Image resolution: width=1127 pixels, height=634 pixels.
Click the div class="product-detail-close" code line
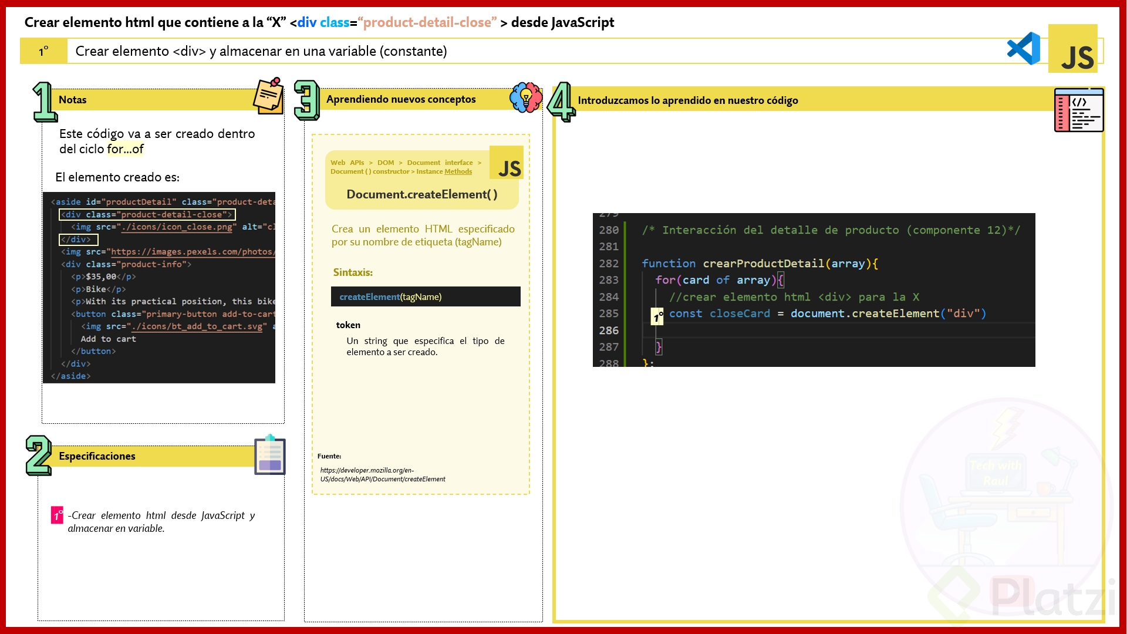click(147, 215)
